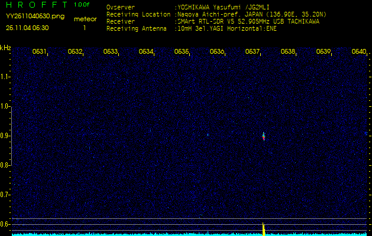Click the bright meteor echo near 0537

[x=264, y=136]
